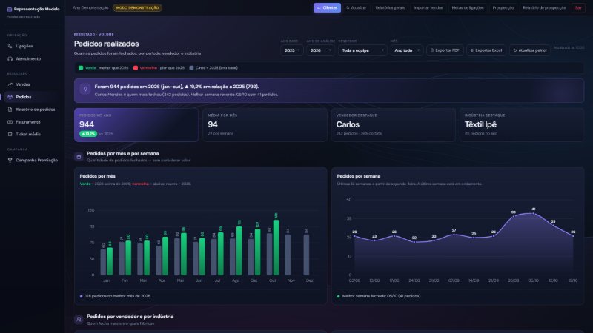Click the highlighted Clientes button
This screenshot has width=593, height=333.
pos(327,8)
